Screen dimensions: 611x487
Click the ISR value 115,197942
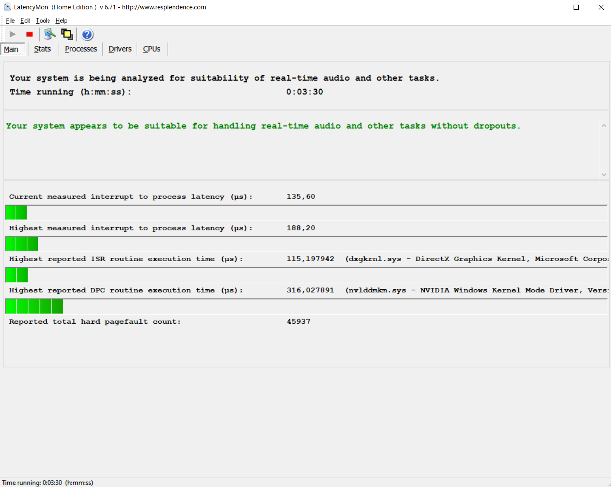[x=310, y=259]
